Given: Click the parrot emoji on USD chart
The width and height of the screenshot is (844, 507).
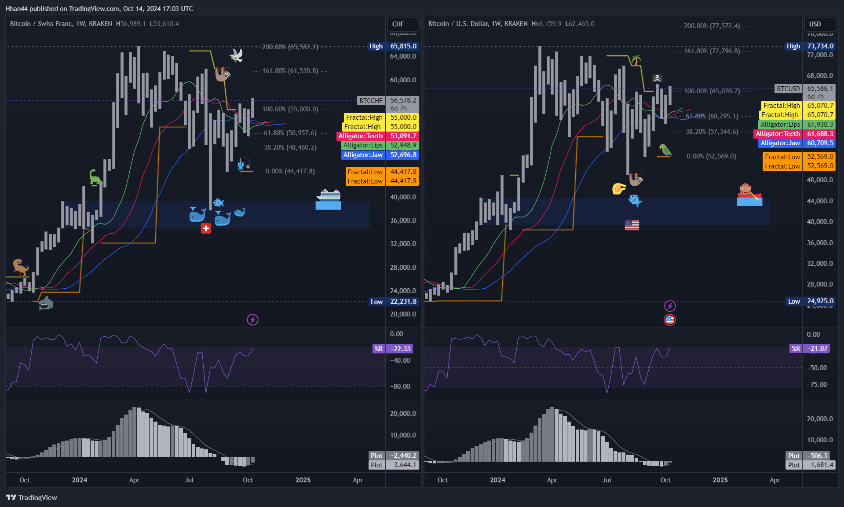Looking at the screenshot, I should [665, 150].
